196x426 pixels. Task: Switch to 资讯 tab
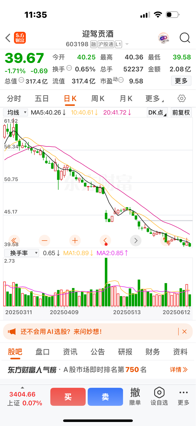pyautogui.click(x=70, y=352)
